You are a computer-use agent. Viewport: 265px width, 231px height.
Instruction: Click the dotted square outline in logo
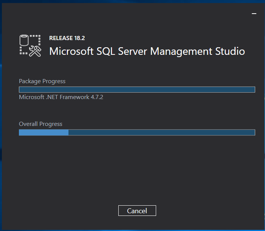pos(35,40)
